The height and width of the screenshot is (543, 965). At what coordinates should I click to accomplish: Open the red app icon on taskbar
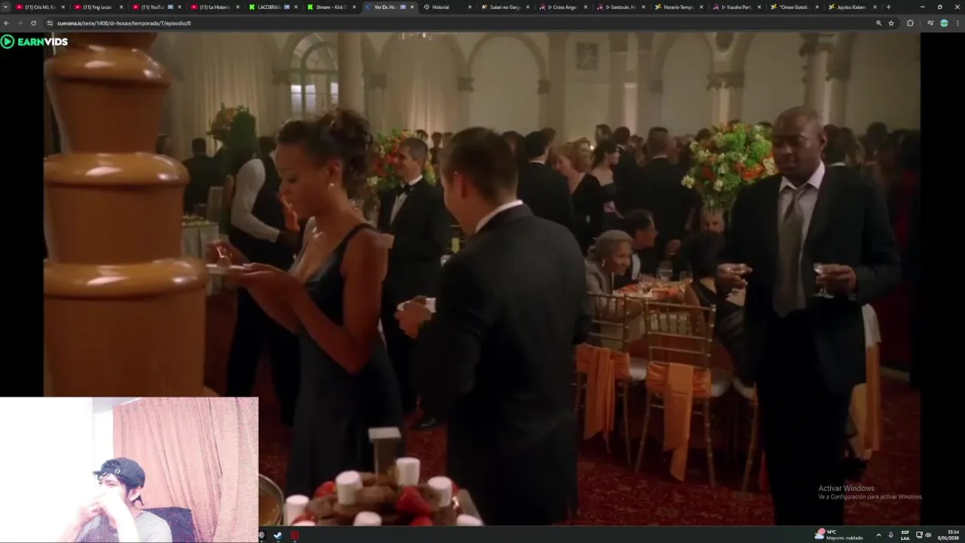295,535
